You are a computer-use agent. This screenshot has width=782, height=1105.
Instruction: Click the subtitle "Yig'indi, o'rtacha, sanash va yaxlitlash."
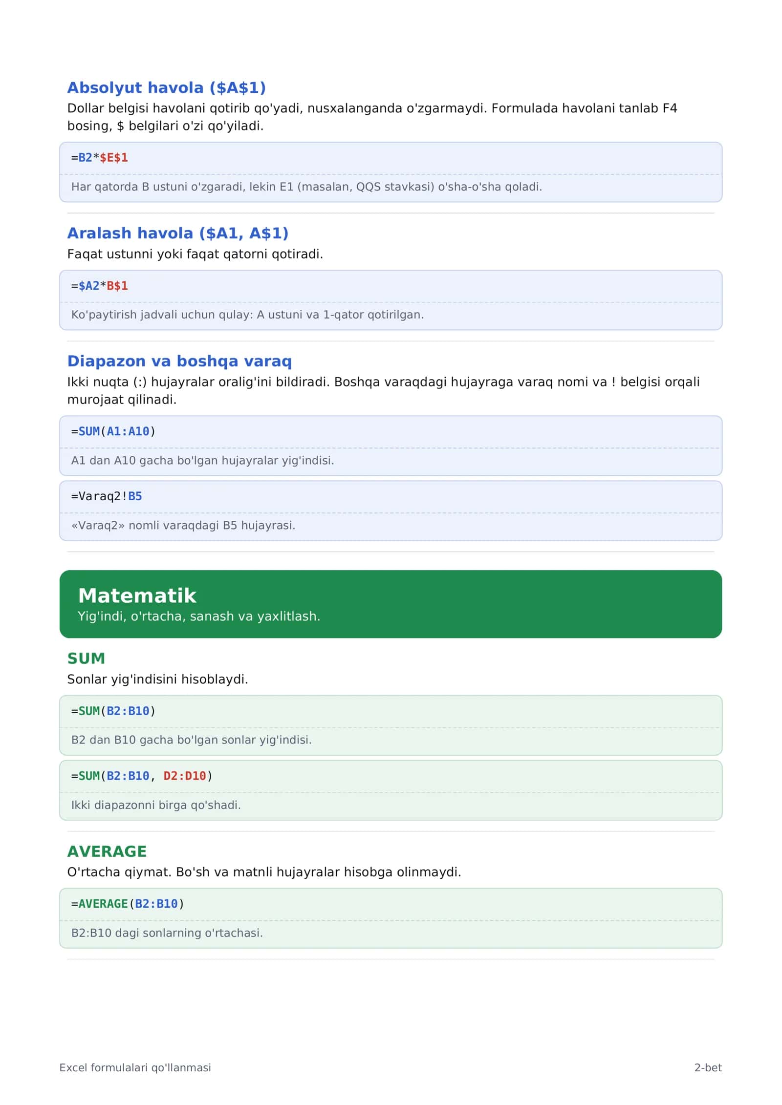pos(199,616)
